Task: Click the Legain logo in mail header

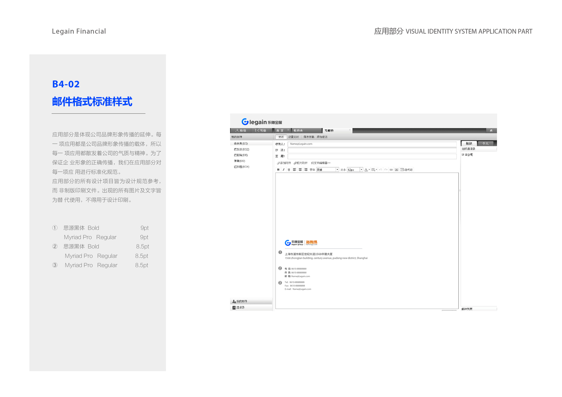Action: coord(262,122)
